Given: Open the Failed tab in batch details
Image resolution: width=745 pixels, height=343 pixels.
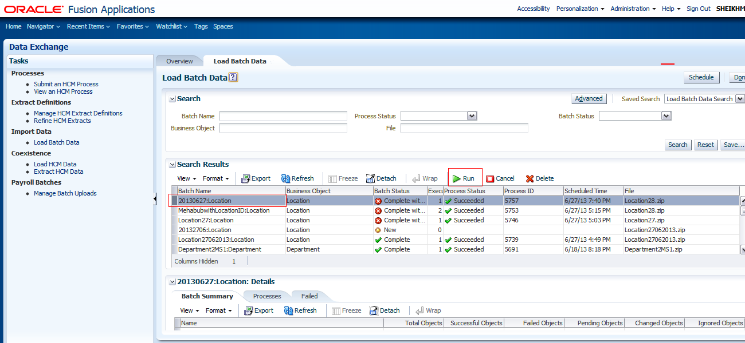Looking at the screenshot, I should click(x=309, y=296).
